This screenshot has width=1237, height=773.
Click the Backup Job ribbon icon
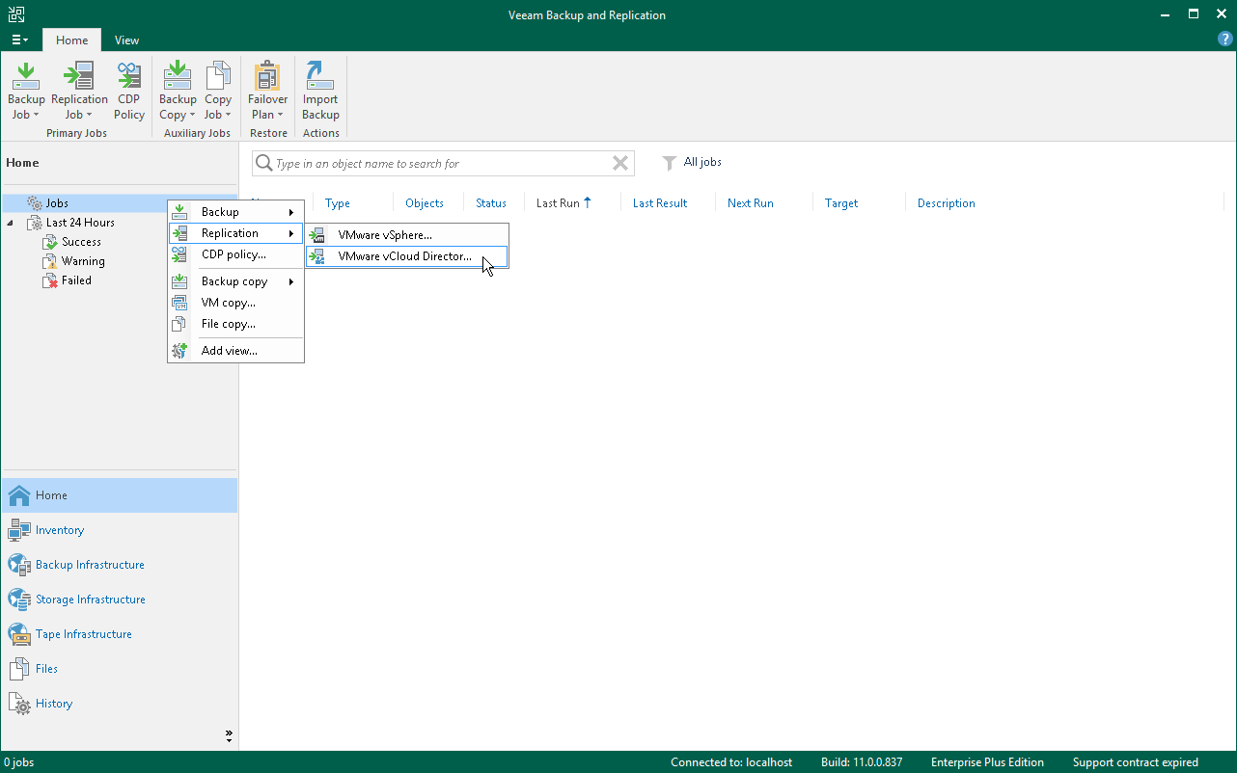click(x=26, y=93)
